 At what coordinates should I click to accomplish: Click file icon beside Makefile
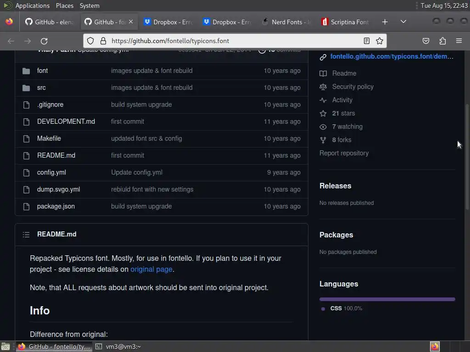(26, 138)
